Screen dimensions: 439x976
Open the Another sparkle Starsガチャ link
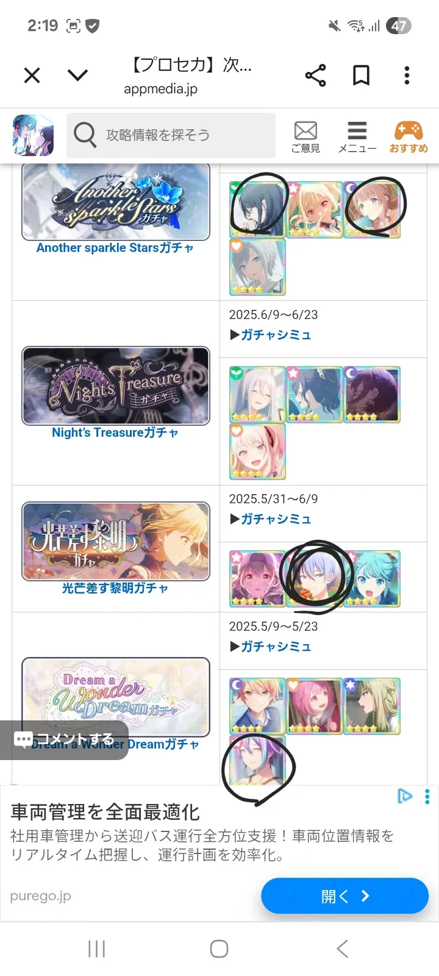115,248
